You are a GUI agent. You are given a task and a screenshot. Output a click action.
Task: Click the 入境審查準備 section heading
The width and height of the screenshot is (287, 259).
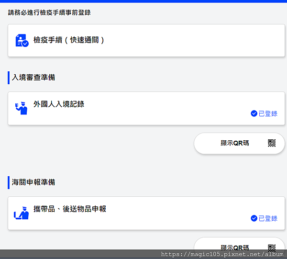[33, 78]
